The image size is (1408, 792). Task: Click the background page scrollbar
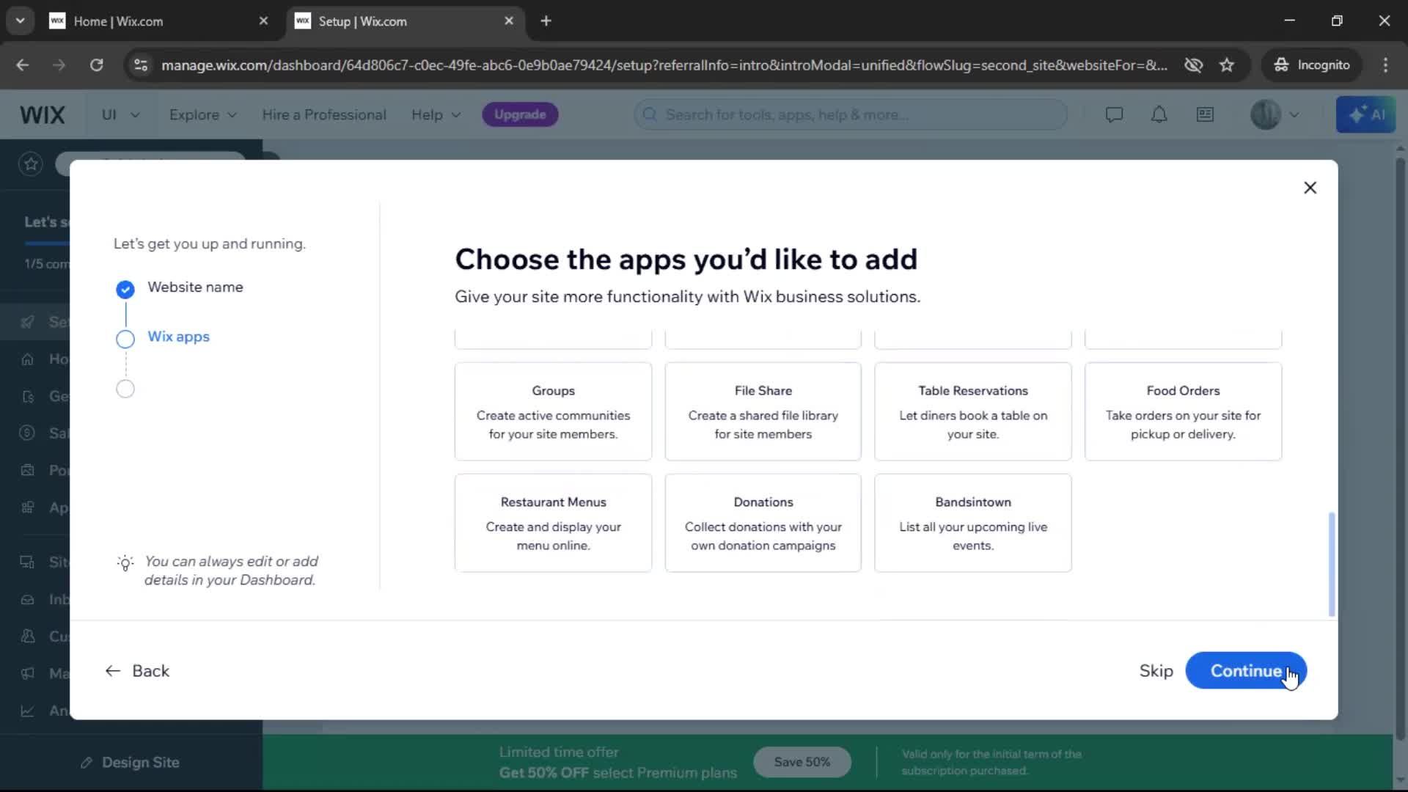1400,447
